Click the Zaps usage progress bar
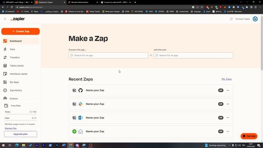This screenshot has width=263, height=148. tap(21, 120)
